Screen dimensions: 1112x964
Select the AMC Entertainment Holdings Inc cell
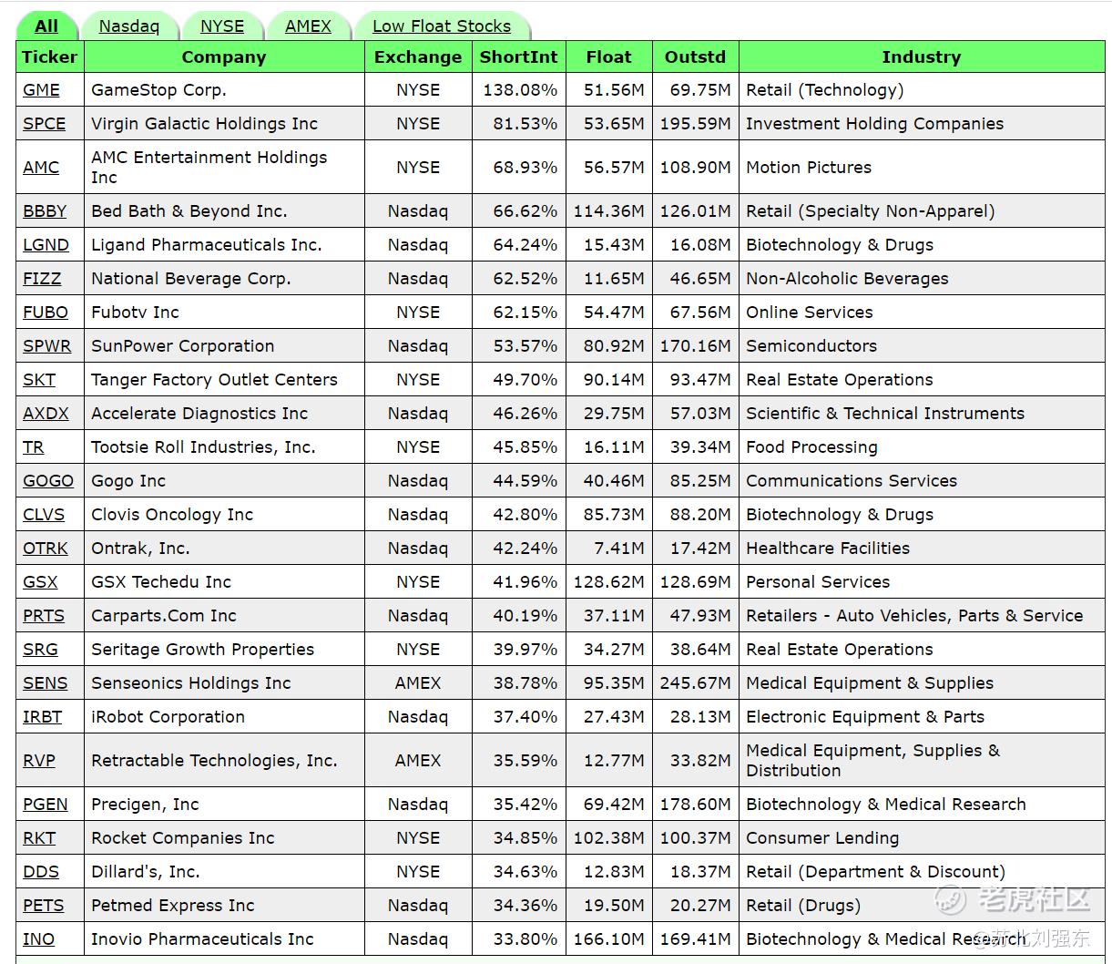click(x=224, y=168)
